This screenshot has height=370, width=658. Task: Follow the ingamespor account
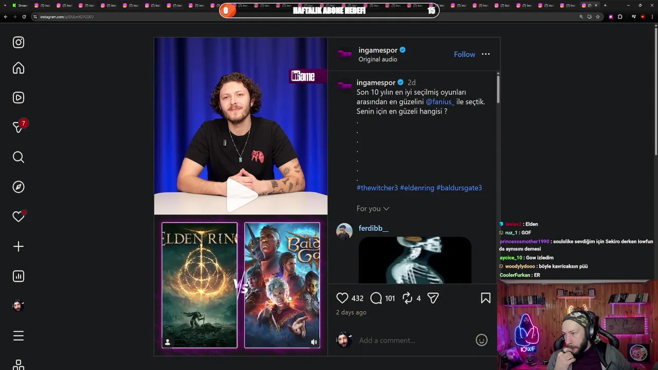465,54
